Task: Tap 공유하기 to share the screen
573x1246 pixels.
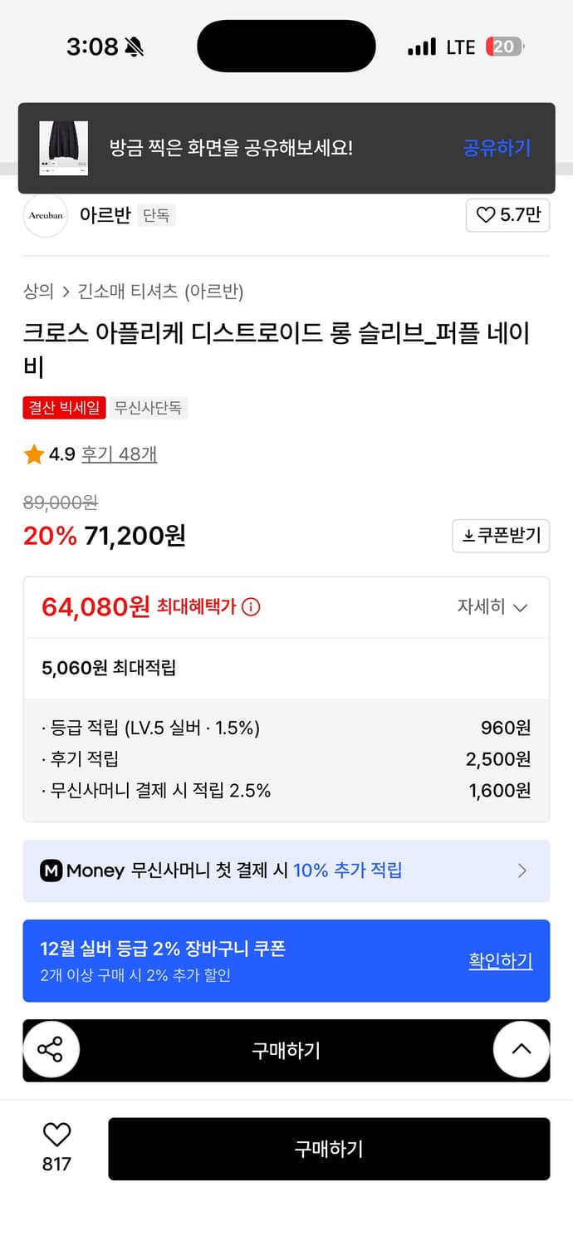Action: [x=496, y=148]
